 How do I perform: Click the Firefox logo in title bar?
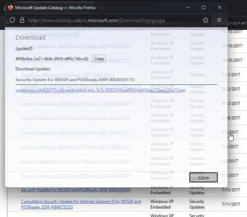click(x=11, y=7)
